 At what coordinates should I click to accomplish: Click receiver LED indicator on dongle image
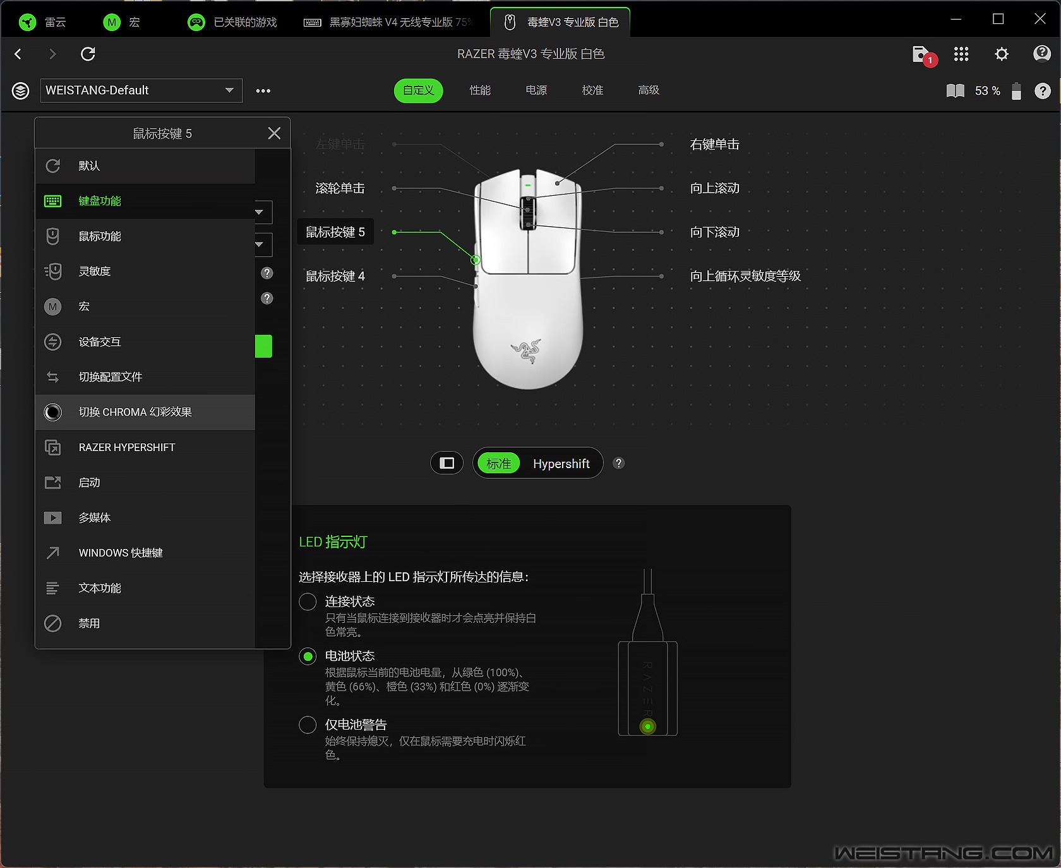tap(648, 727)
